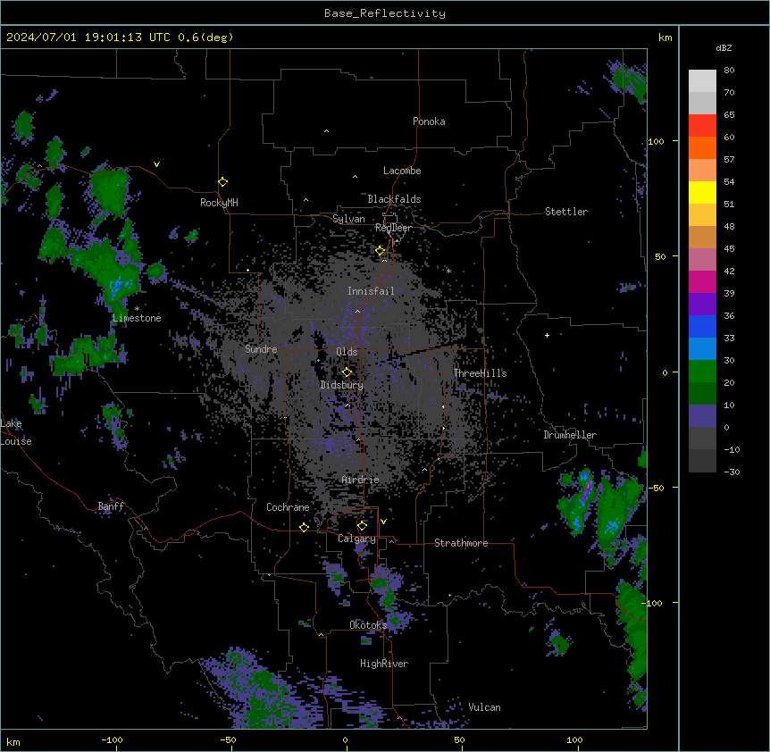Image resolution: width=770 pixels, height=752 pixels.
Task: Click the white plus marker north of Drumheller
Action: point(547,335)
